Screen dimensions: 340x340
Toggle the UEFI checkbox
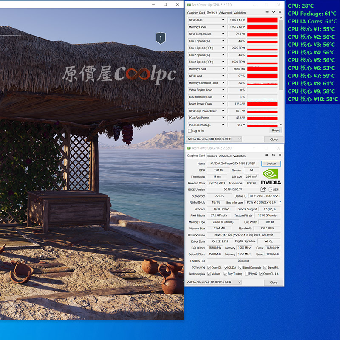click(x=270, y=190)
